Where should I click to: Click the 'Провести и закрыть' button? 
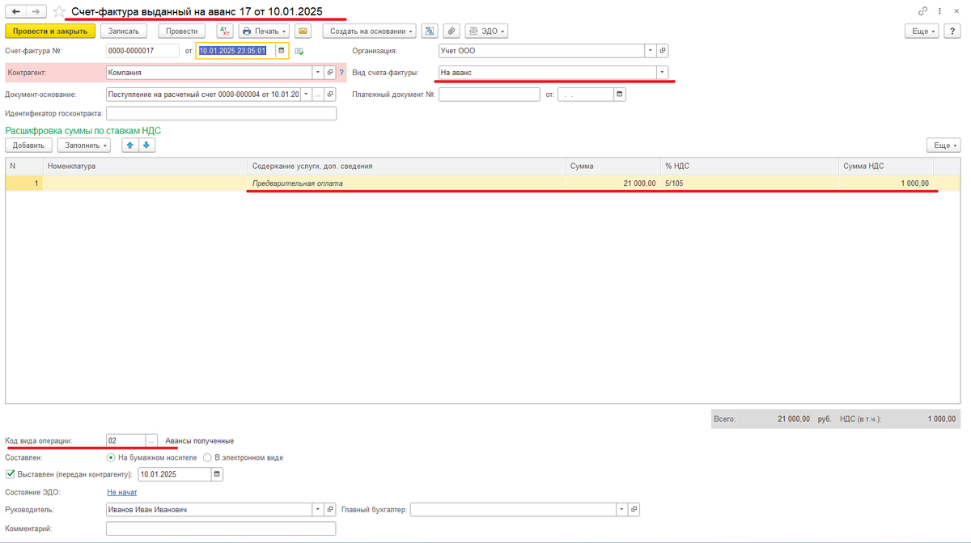(50, 31)
